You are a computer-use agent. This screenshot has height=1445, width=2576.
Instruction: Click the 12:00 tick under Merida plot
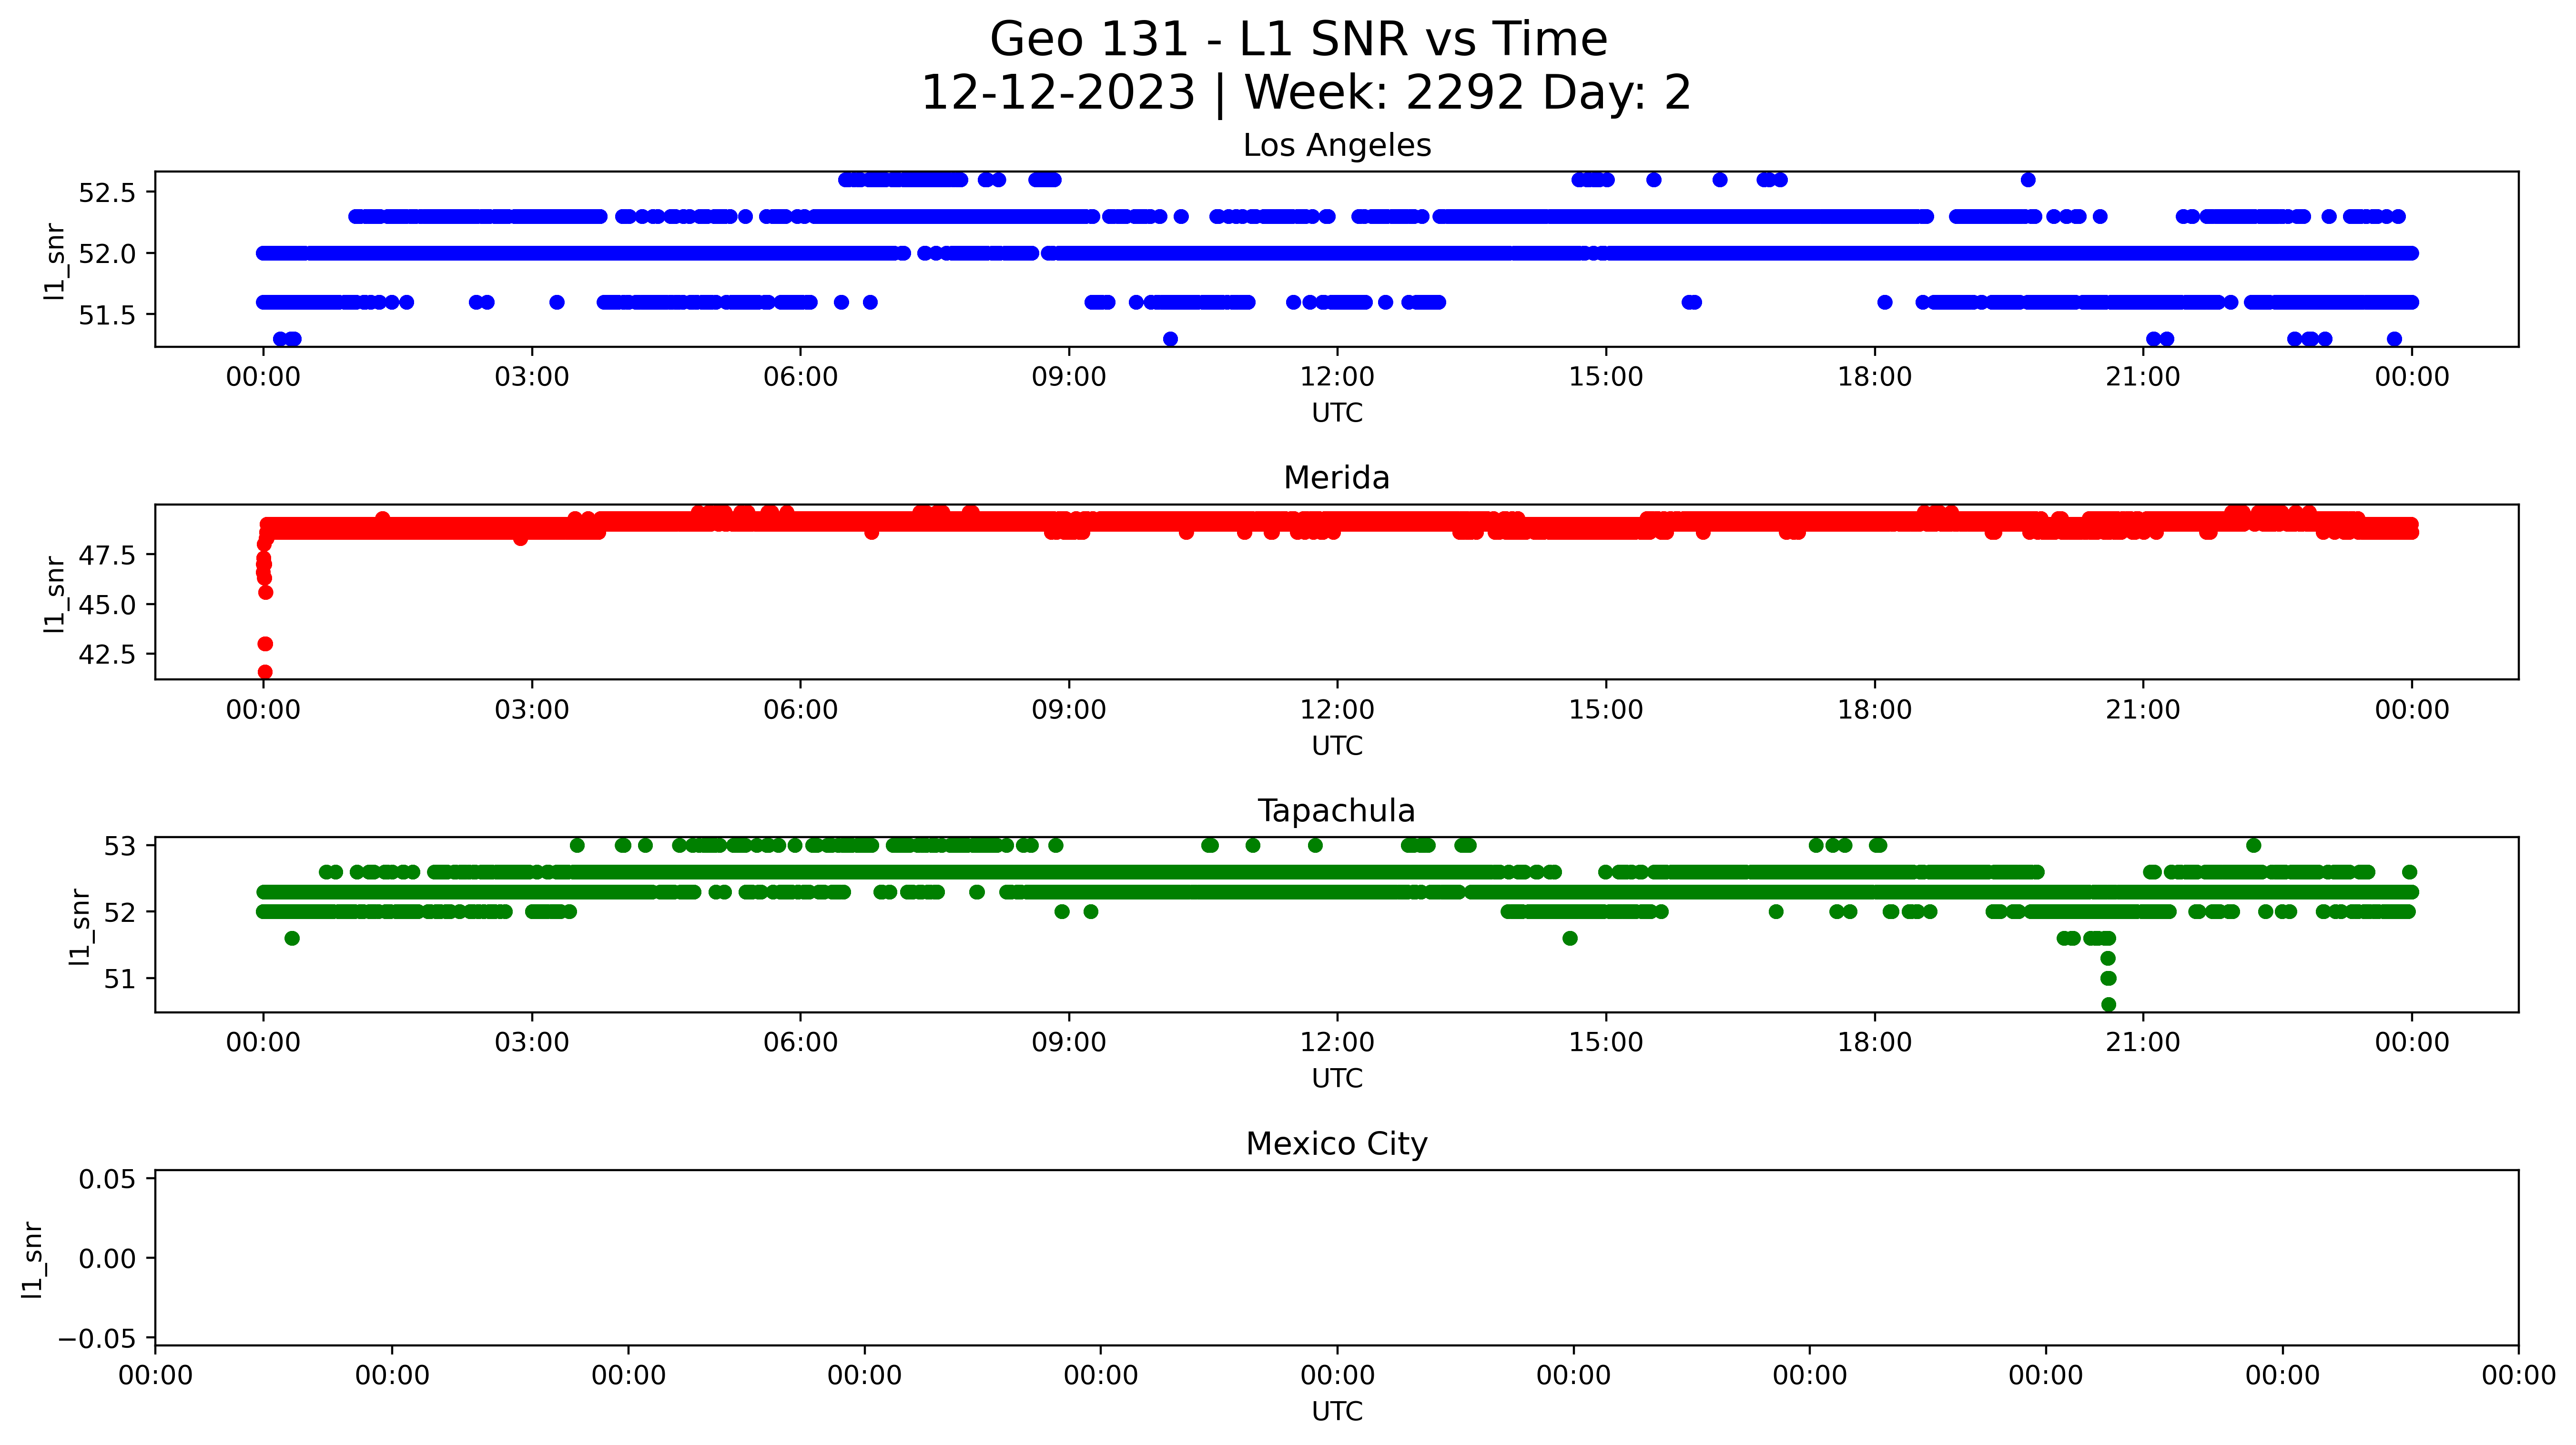click(1337, 710)
